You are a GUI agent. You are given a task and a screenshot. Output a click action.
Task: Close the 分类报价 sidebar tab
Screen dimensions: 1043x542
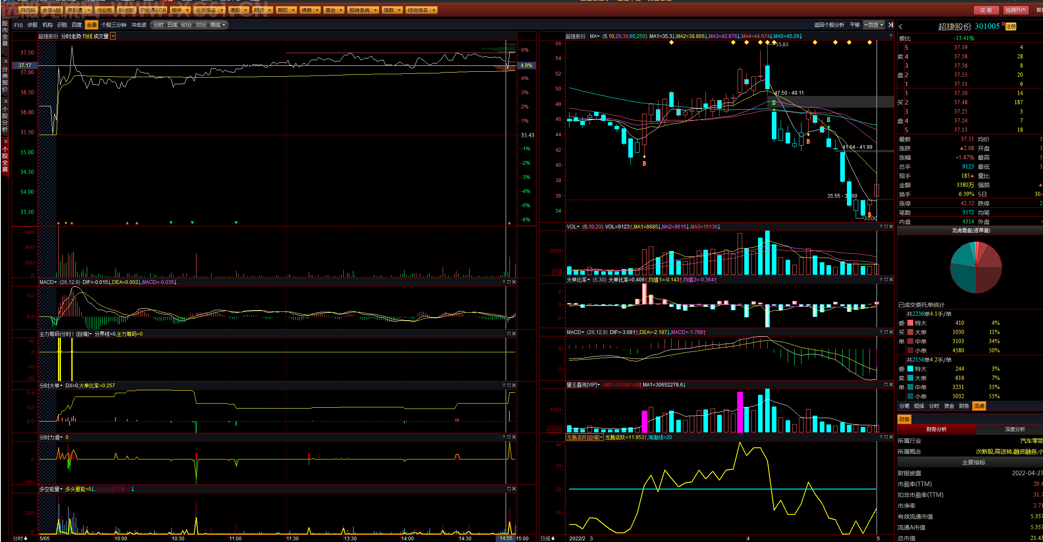tap(5, 61)
